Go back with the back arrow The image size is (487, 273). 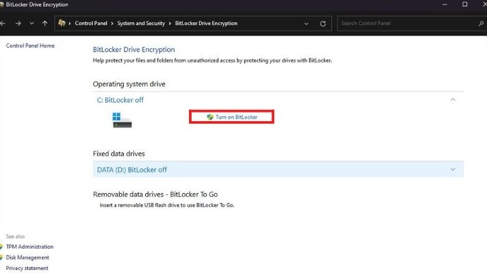click(3, 23)
